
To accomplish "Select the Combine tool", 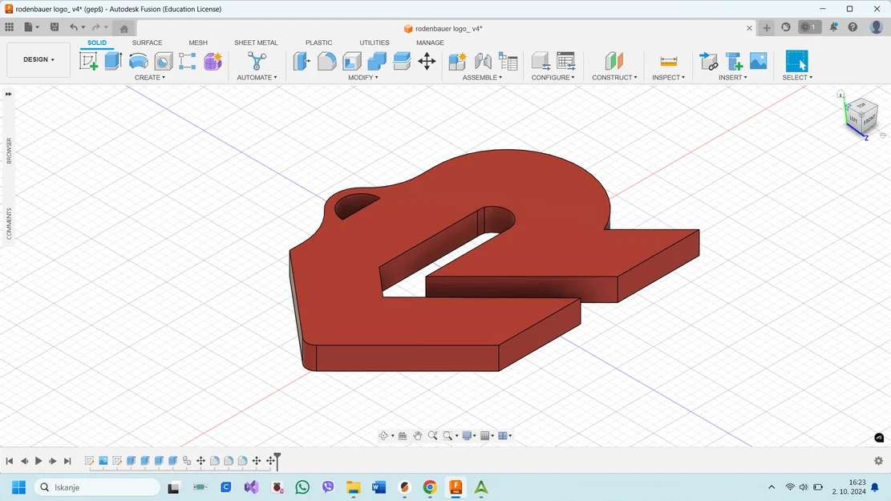I will [377, 61].
